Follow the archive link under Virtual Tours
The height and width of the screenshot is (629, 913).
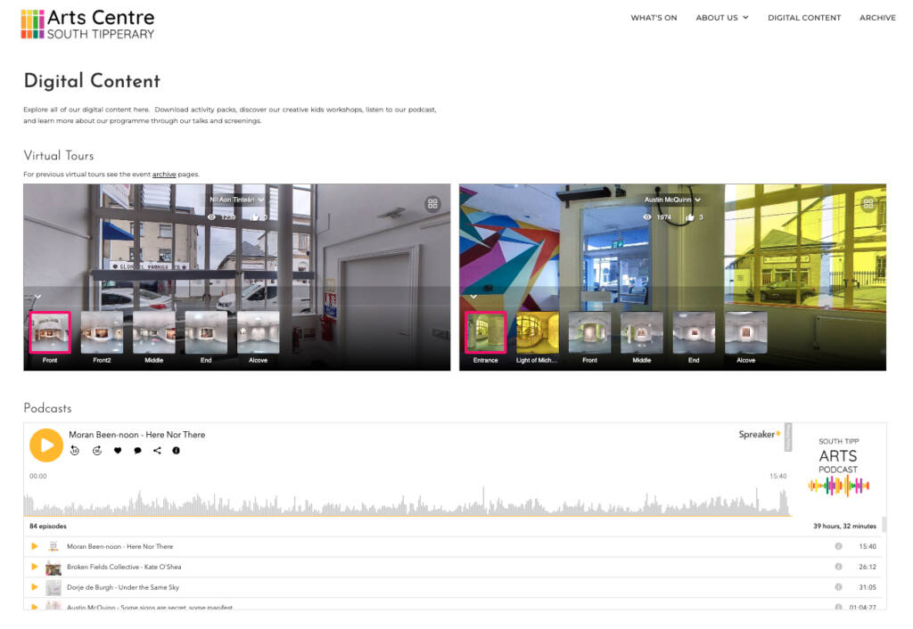click(x=164, y=174)
